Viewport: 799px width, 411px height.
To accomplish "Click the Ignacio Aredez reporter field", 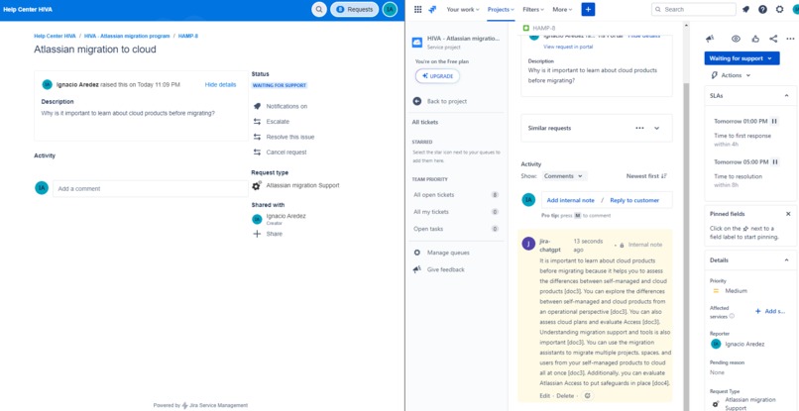I will point(738,344).
